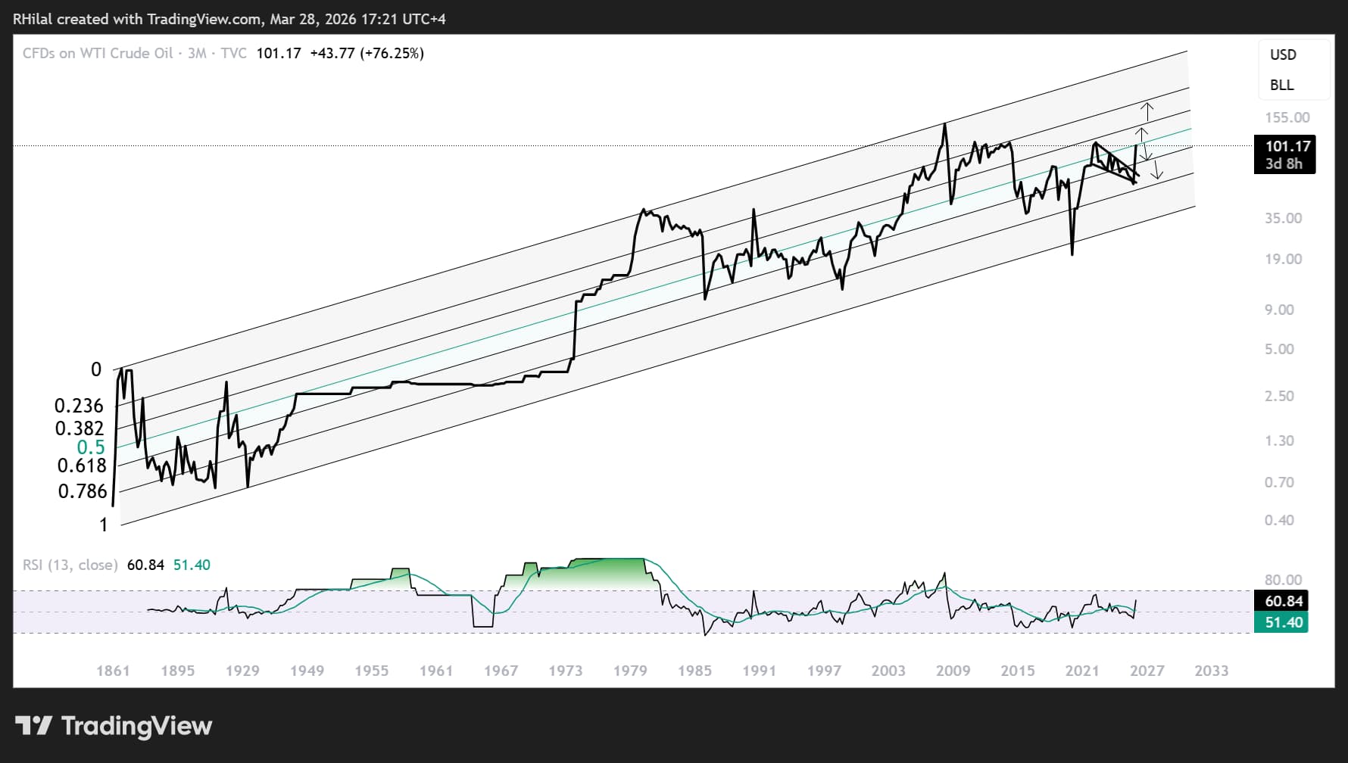The image size is (1348, 763).
Task: Click the downward arrow near channel end
Action: (1156, 171)
